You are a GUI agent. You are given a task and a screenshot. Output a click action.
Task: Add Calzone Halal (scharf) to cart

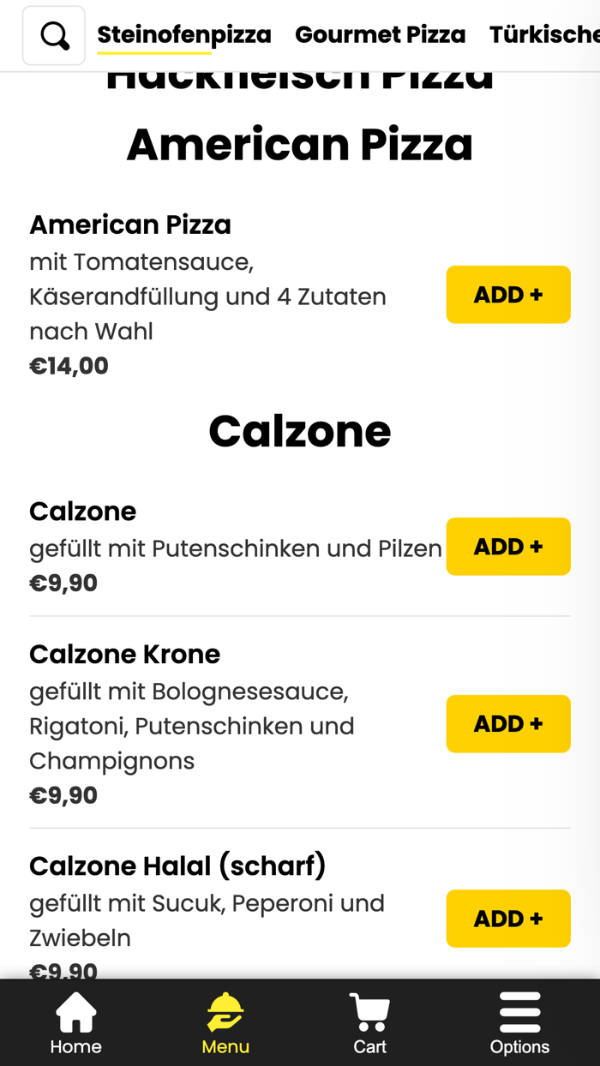point(507,918)
